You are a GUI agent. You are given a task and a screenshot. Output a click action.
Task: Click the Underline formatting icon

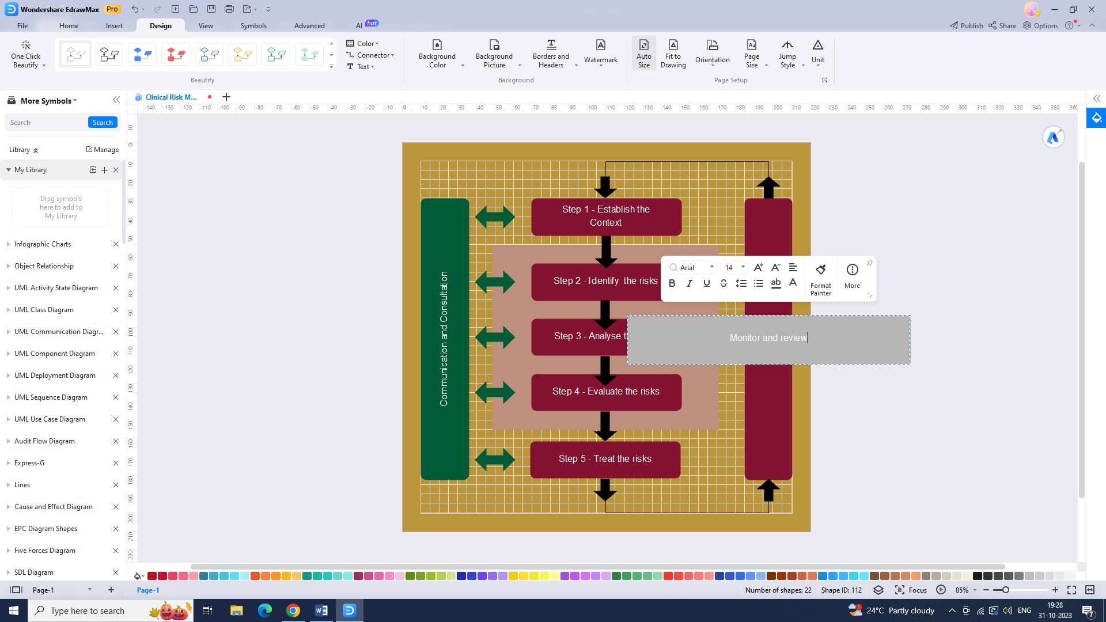[x=706, y=283]
